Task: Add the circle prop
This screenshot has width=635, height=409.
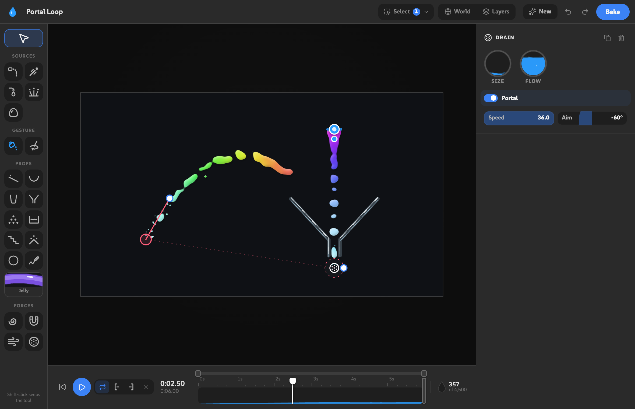Action: click(13, 260)
